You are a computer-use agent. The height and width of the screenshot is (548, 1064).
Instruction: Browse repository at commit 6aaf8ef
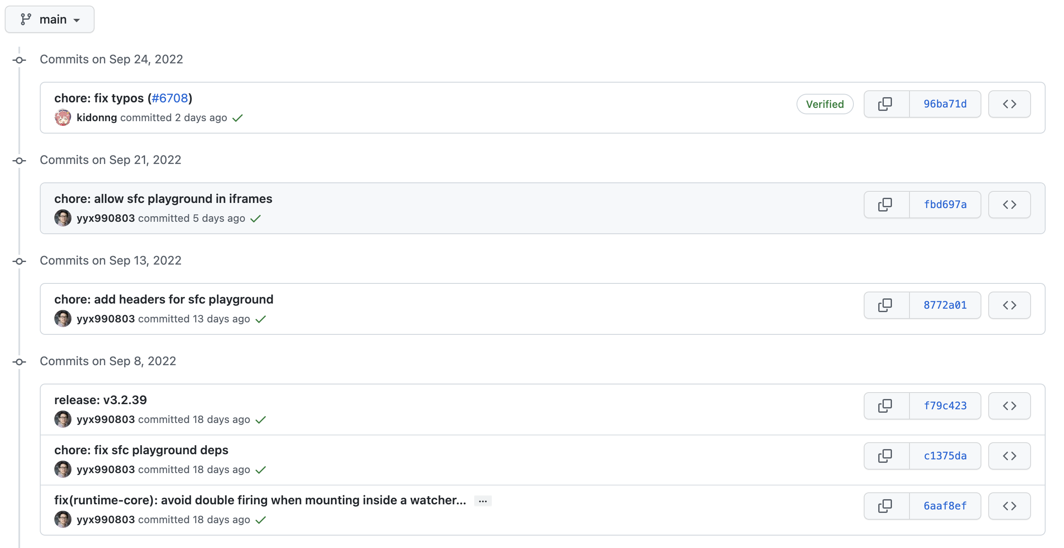[1009, 506]
